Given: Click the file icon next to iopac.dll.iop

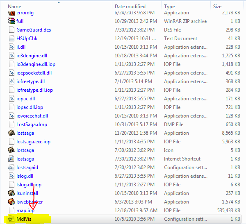Looking at the screenshot, I should 11,107.
